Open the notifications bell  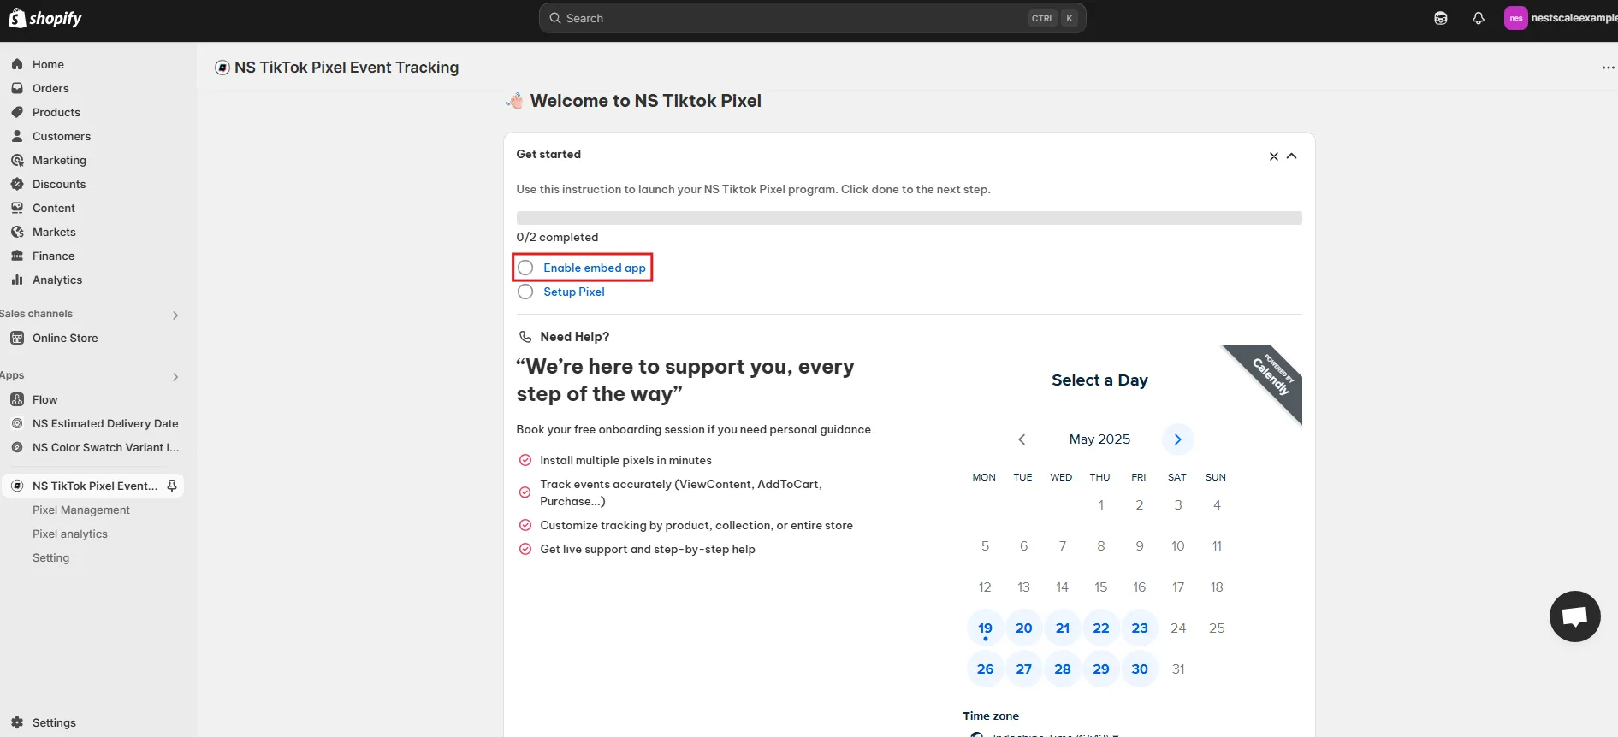click(1479, 18)
